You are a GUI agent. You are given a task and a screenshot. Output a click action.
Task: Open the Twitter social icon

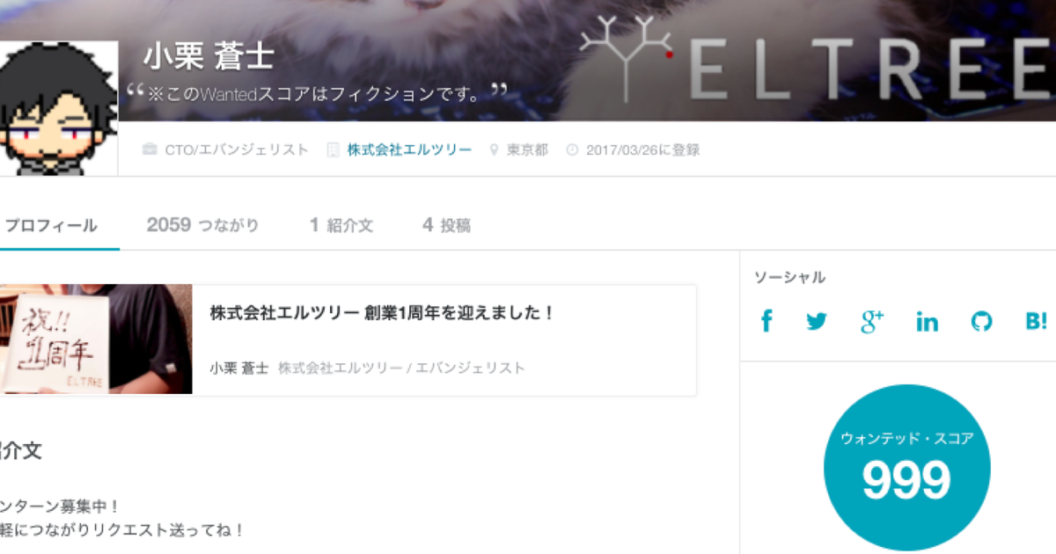[x=817, y=322]
